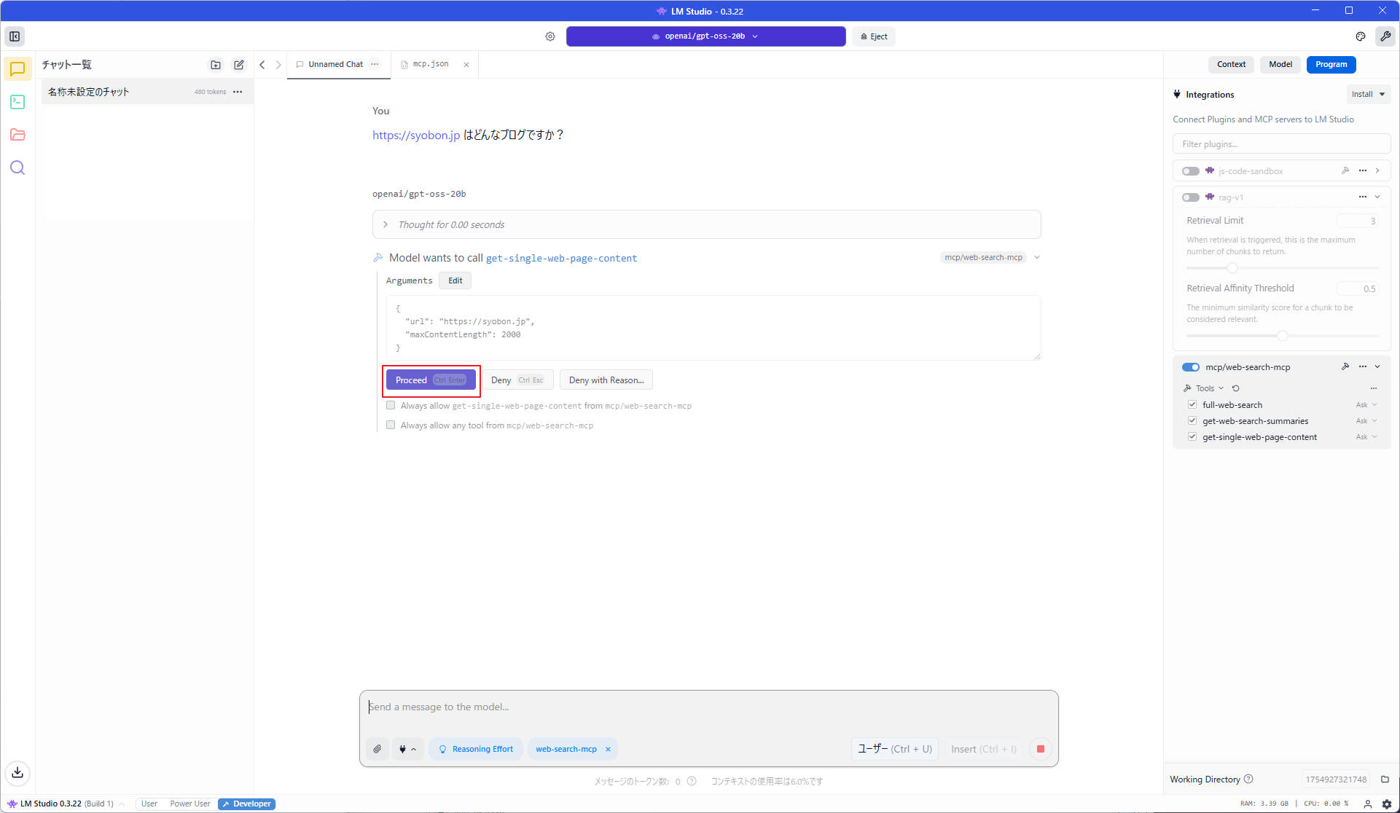The image size is (1400, 813).
Task: Start a new chat with pencil icon
Action: (238, 65)
